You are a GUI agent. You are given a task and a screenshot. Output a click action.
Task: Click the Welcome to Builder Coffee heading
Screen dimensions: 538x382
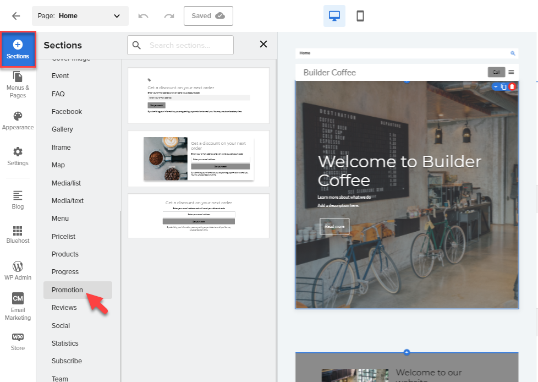click(399, 171)
